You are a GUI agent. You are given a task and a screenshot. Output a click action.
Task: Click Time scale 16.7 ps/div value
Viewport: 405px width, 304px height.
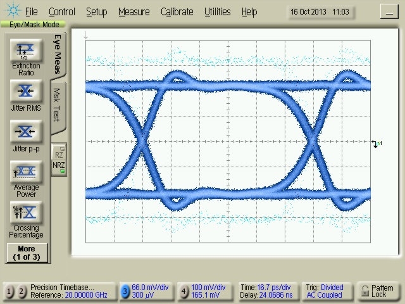click(x=274, y=287)
